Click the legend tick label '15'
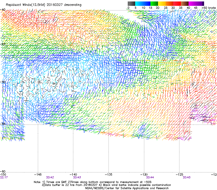Image resolution: width=217 pixels, height=190 pixels. coord(150,8)
